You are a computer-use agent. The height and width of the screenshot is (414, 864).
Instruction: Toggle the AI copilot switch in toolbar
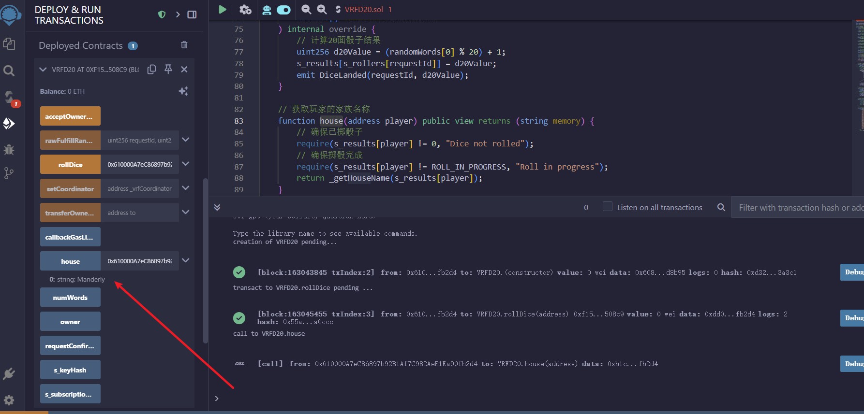click(283, 10)
